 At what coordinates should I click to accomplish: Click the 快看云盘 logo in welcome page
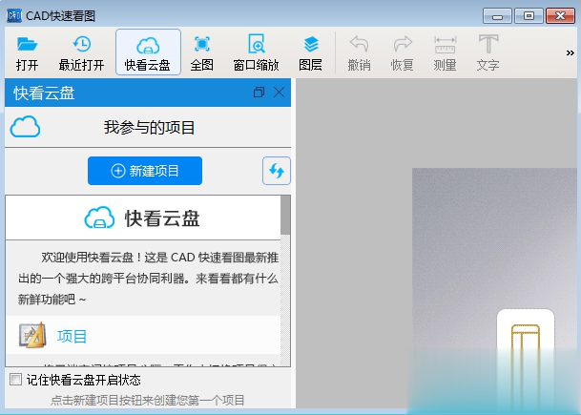(142, 218)
